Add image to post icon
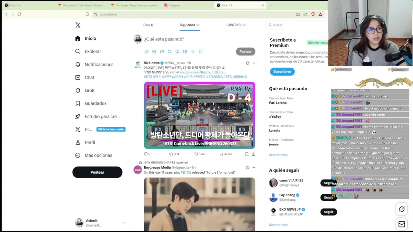 click(x=146, y=52)
